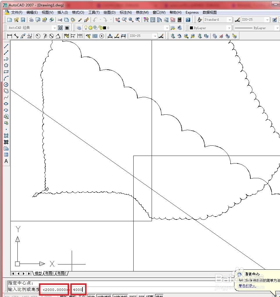Select the Angular dimension tool
The width and height of the screenshot is (280, 297).
point(58,36)
